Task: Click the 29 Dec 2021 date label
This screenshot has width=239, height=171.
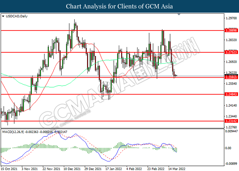Action: 93,169
